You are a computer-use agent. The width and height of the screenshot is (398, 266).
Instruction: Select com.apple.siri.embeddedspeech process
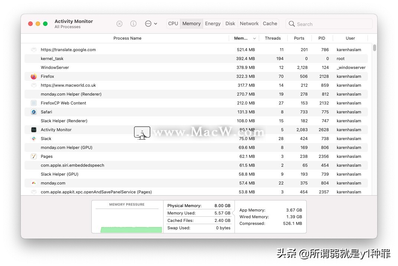coord(72,165)
